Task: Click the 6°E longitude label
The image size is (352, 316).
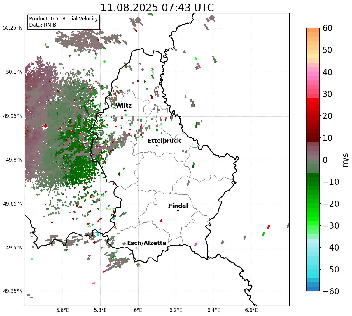Action: pyautogui.click(x=138, y=310)
